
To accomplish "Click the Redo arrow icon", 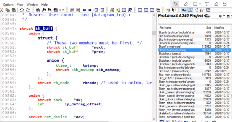I will click(x=28, y=10).
